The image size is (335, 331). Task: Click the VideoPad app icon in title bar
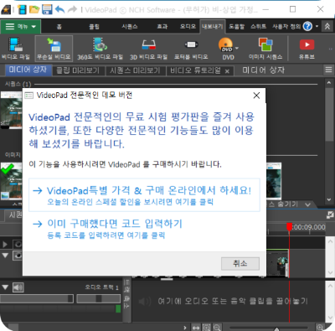(6, 9)
